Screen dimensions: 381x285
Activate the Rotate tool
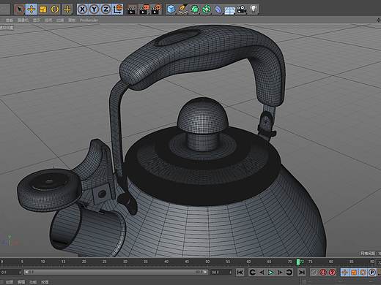click(x=55, y=9)
